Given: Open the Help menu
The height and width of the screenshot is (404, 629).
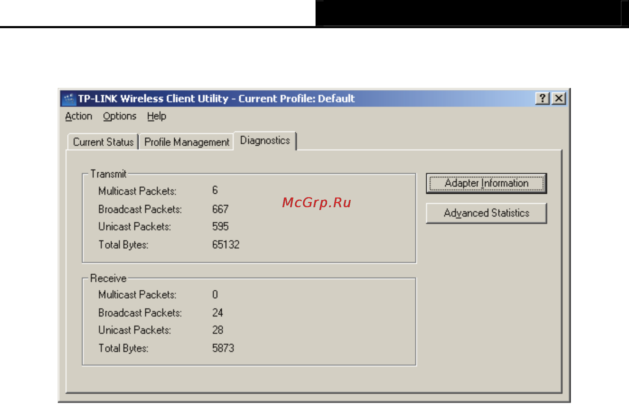Looking at the screenshot, I should click(x=157, y=116).
